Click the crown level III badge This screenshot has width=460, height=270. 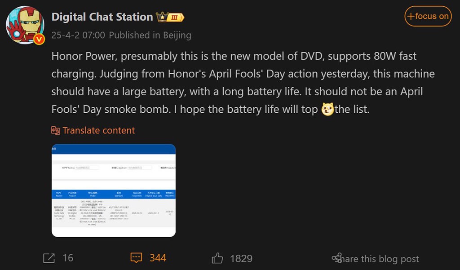pyautogui.click(x=170, y=18)
